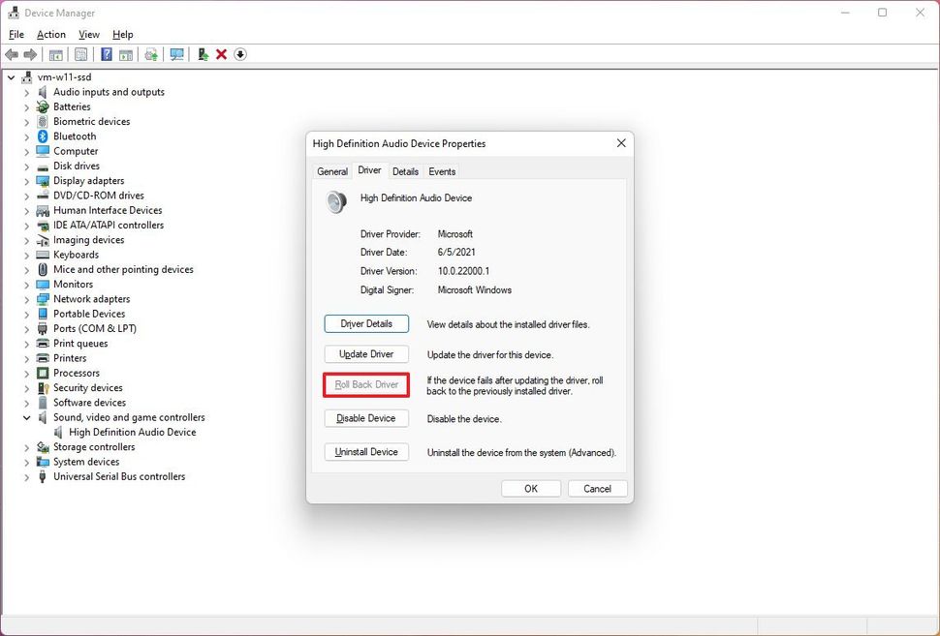940x636 pixels.
Task: Expand the Network adapters category
Action: tap(26, 298)
